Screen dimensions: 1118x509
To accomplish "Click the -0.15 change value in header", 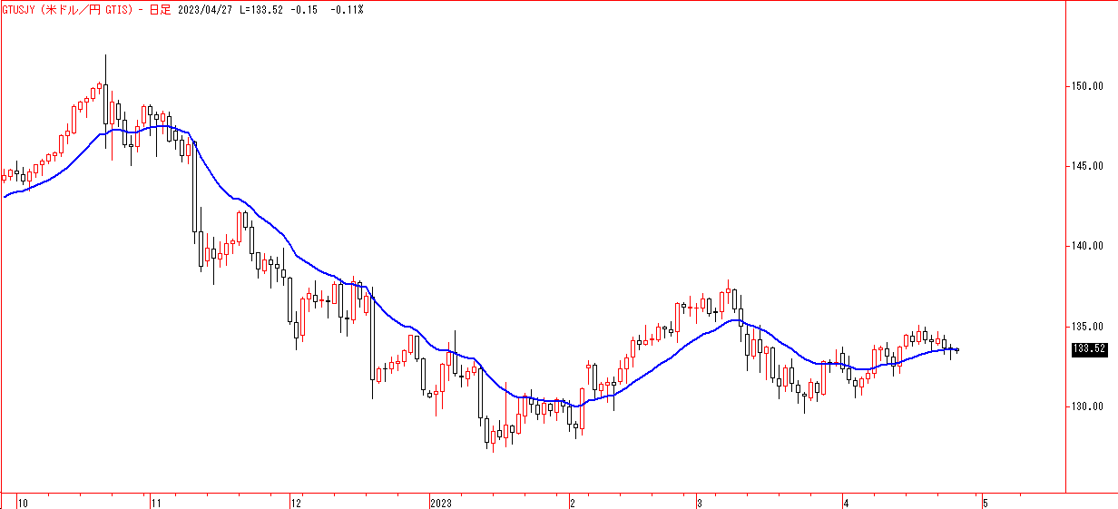I will (305, 9).
